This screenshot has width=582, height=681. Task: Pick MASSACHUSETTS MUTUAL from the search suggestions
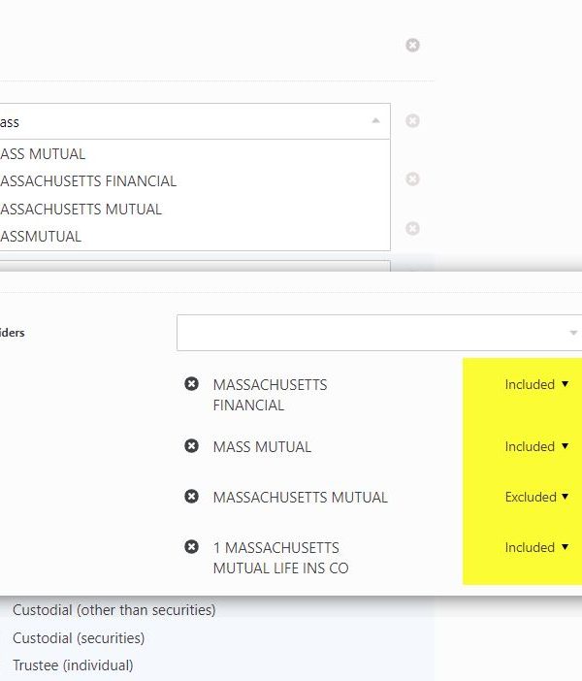81,209
